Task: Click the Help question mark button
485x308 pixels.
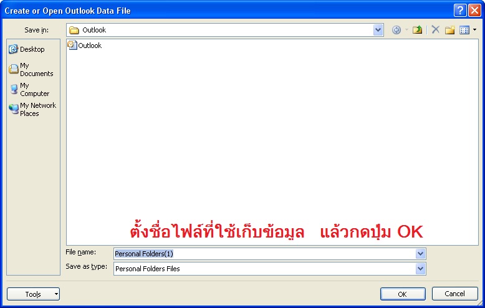Action: pos(460,11)
